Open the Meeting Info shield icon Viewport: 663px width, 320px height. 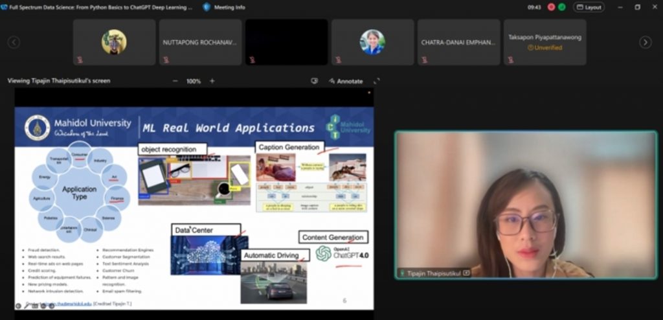click(207, 7)
